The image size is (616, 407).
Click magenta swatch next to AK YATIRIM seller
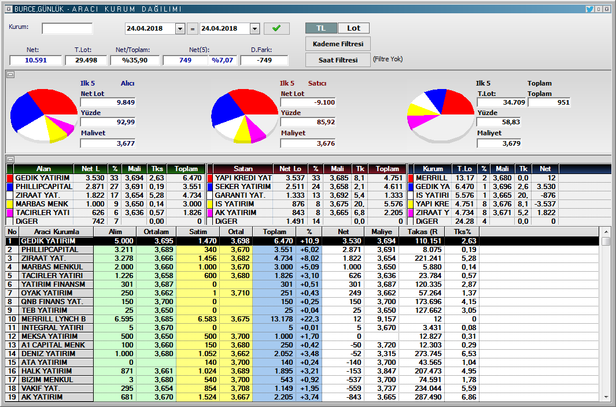pos(210,213)
